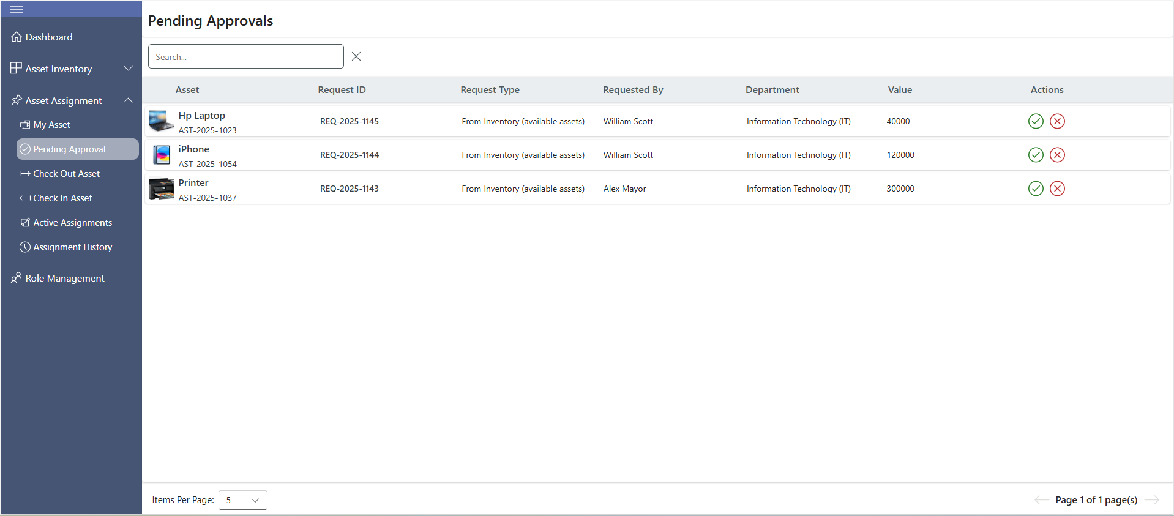
Task: Click the Asset Assignment menu label
Action: [x=64, y=101]
